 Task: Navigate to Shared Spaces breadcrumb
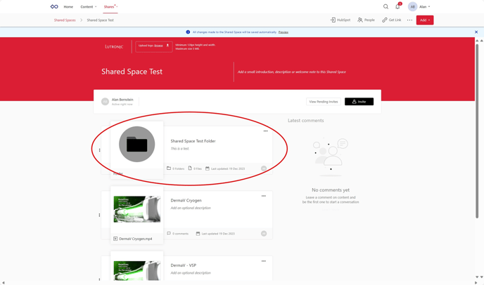[65, 20]
